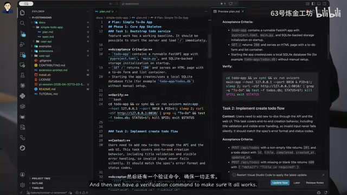Click Explorer views and more actions ellipsis
Image resolution: width=347 pixels, height=195 pixels.
pos(88,11)
